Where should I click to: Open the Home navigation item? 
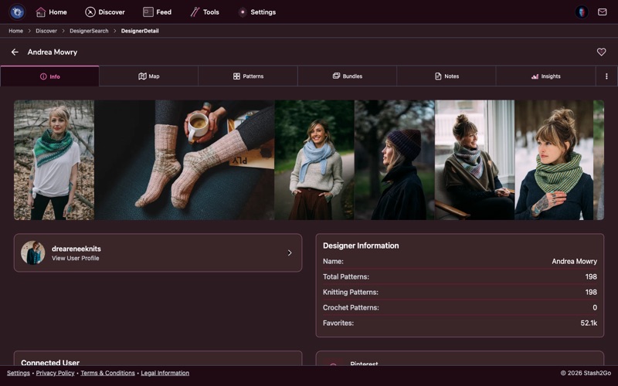51,12
